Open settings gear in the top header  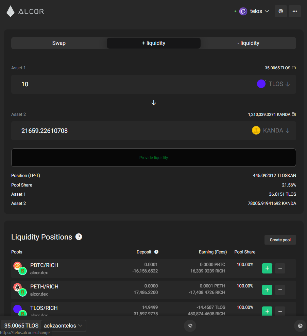280,11
